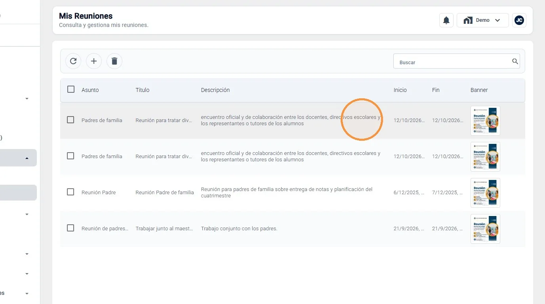The image size is (545, 304).
Task: Check the Reunión Padre row checkbox
Action: (x=71, y=192)
